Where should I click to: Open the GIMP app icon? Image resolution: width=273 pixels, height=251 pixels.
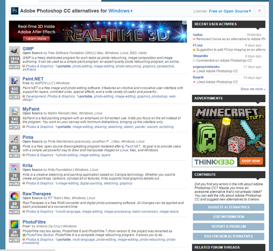tap(14, 51)
